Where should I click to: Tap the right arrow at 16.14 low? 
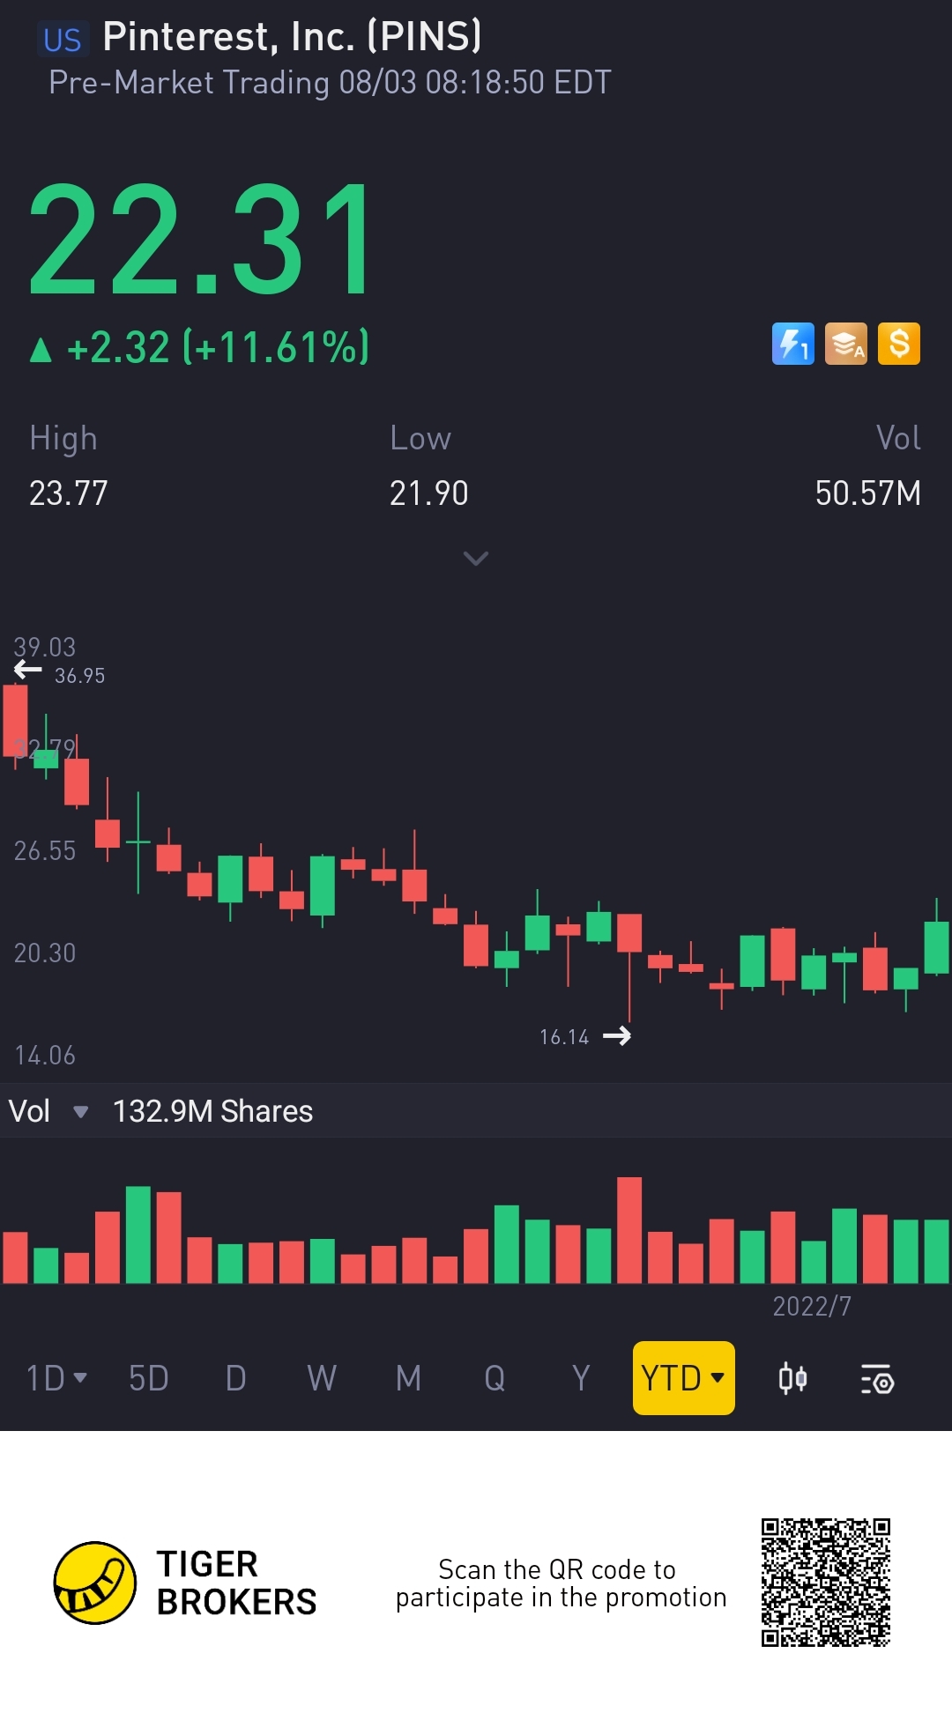tap(617, 1036)
